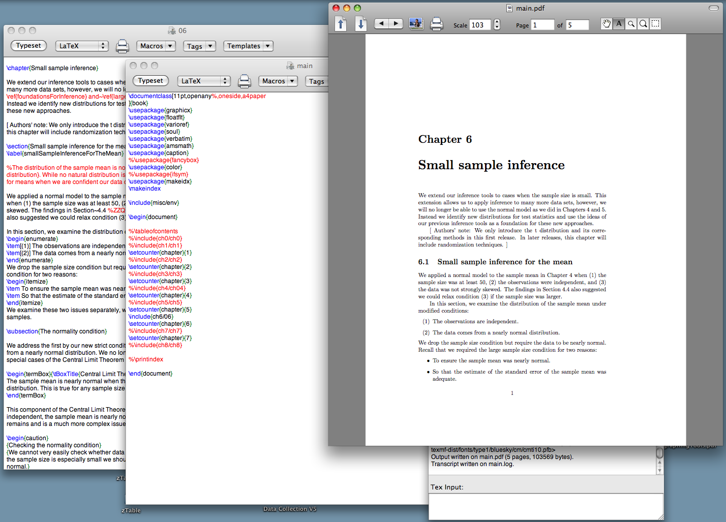Click console scrollbar down arrow

[x=659, y=471]
